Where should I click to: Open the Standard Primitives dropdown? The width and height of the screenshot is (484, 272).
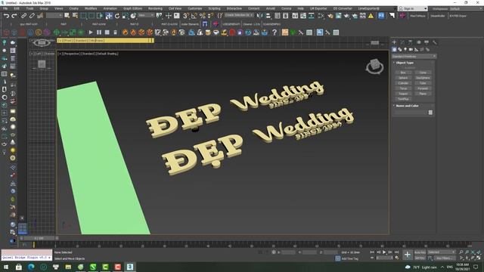tap(414, 57)
